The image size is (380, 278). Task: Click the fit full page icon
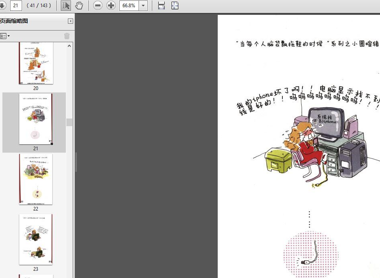tap(175, 5)
